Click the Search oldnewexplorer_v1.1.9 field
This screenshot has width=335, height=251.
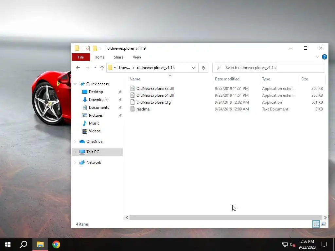coord(268,68)
